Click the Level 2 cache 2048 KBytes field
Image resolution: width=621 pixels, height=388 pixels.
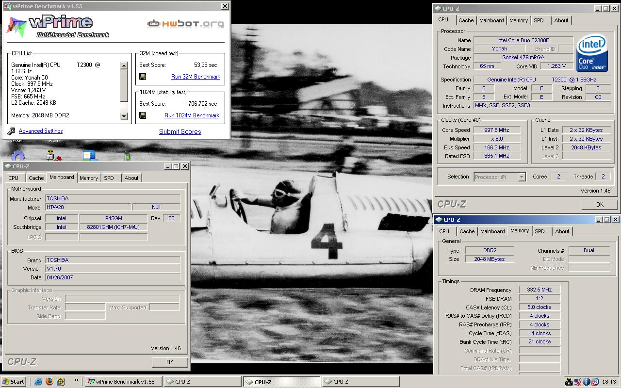[586, 147]
